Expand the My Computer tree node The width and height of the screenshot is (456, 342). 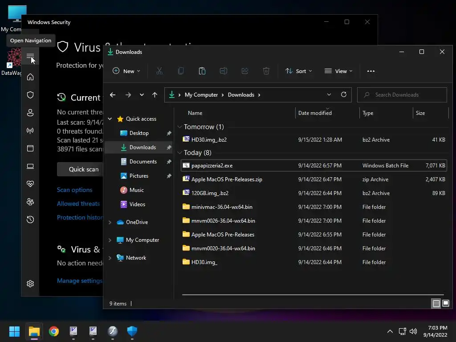pyautogui.click(x=110, y=240)
